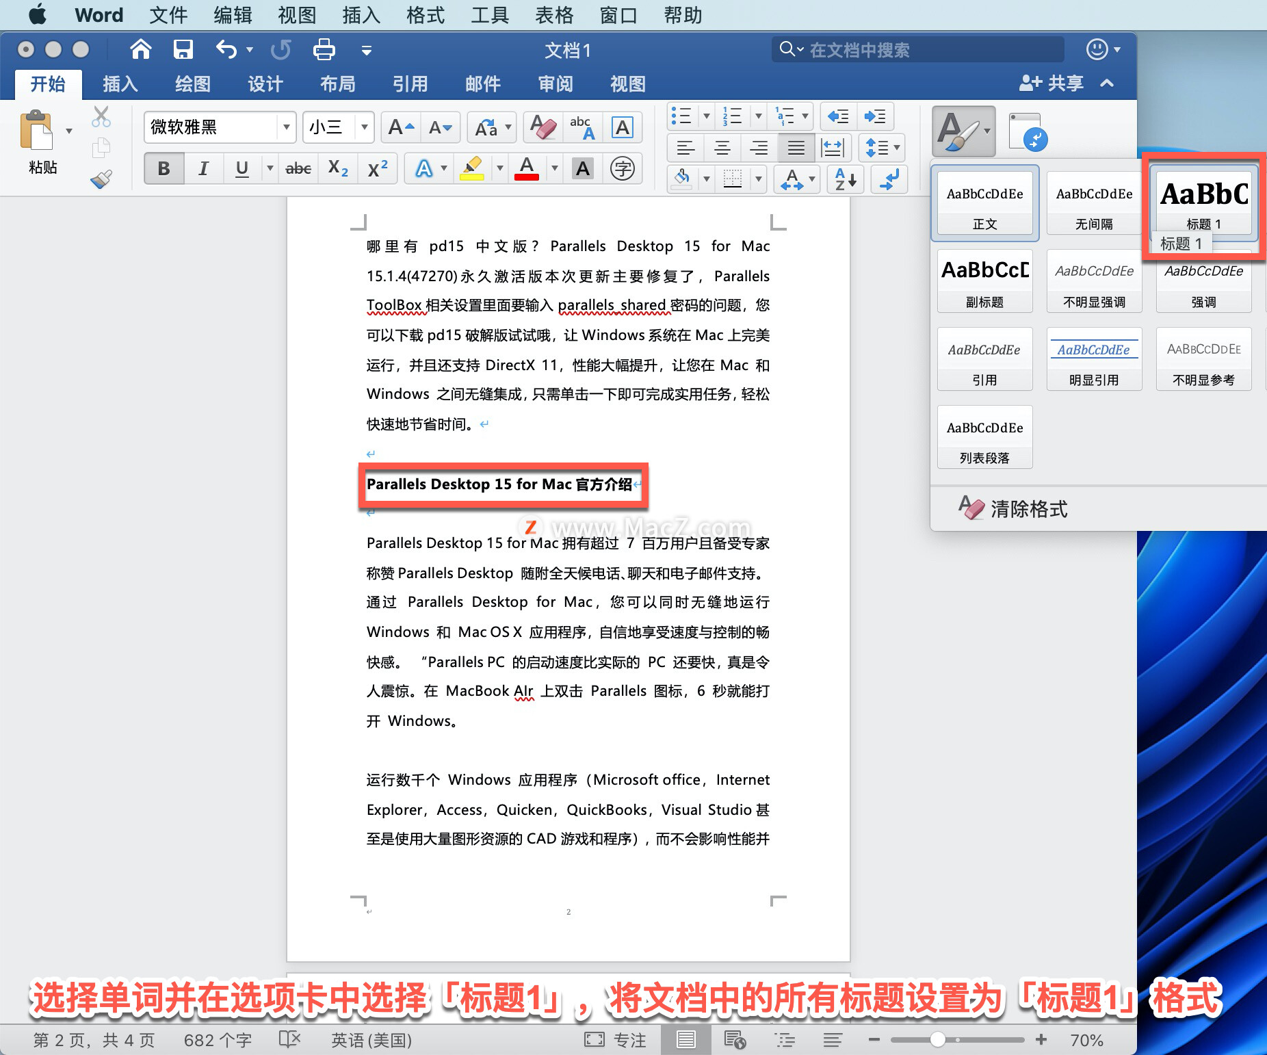Toggle Underline formatting

coord(241,168)
